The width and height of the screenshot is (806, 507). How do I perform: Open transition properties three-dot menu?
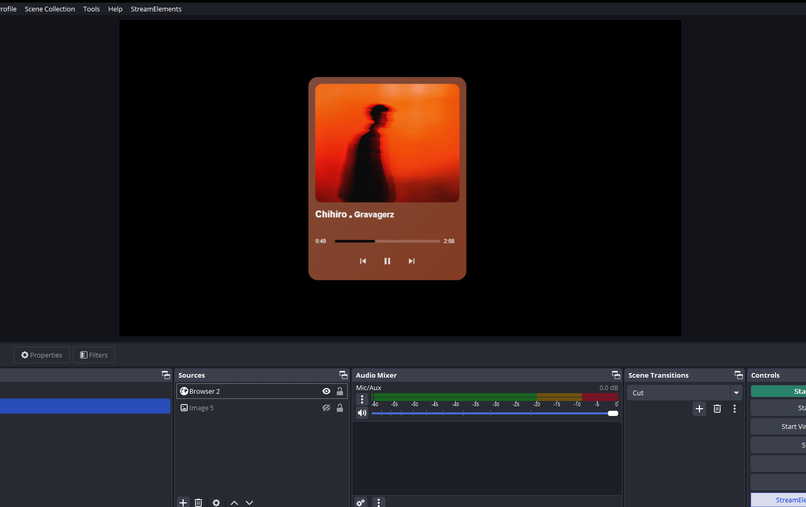pyautogui.click(x=735, y=409)
